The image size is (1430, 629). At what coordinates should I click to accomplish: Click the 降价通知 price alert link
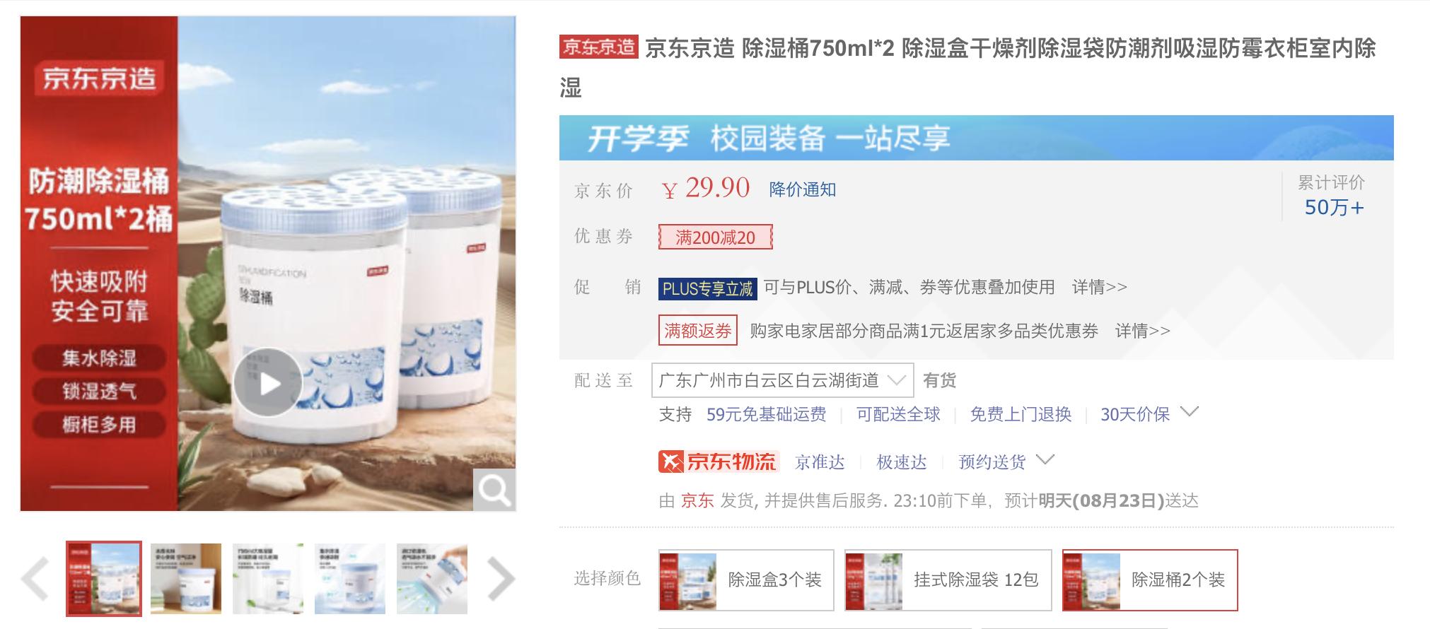click(803, 189)
